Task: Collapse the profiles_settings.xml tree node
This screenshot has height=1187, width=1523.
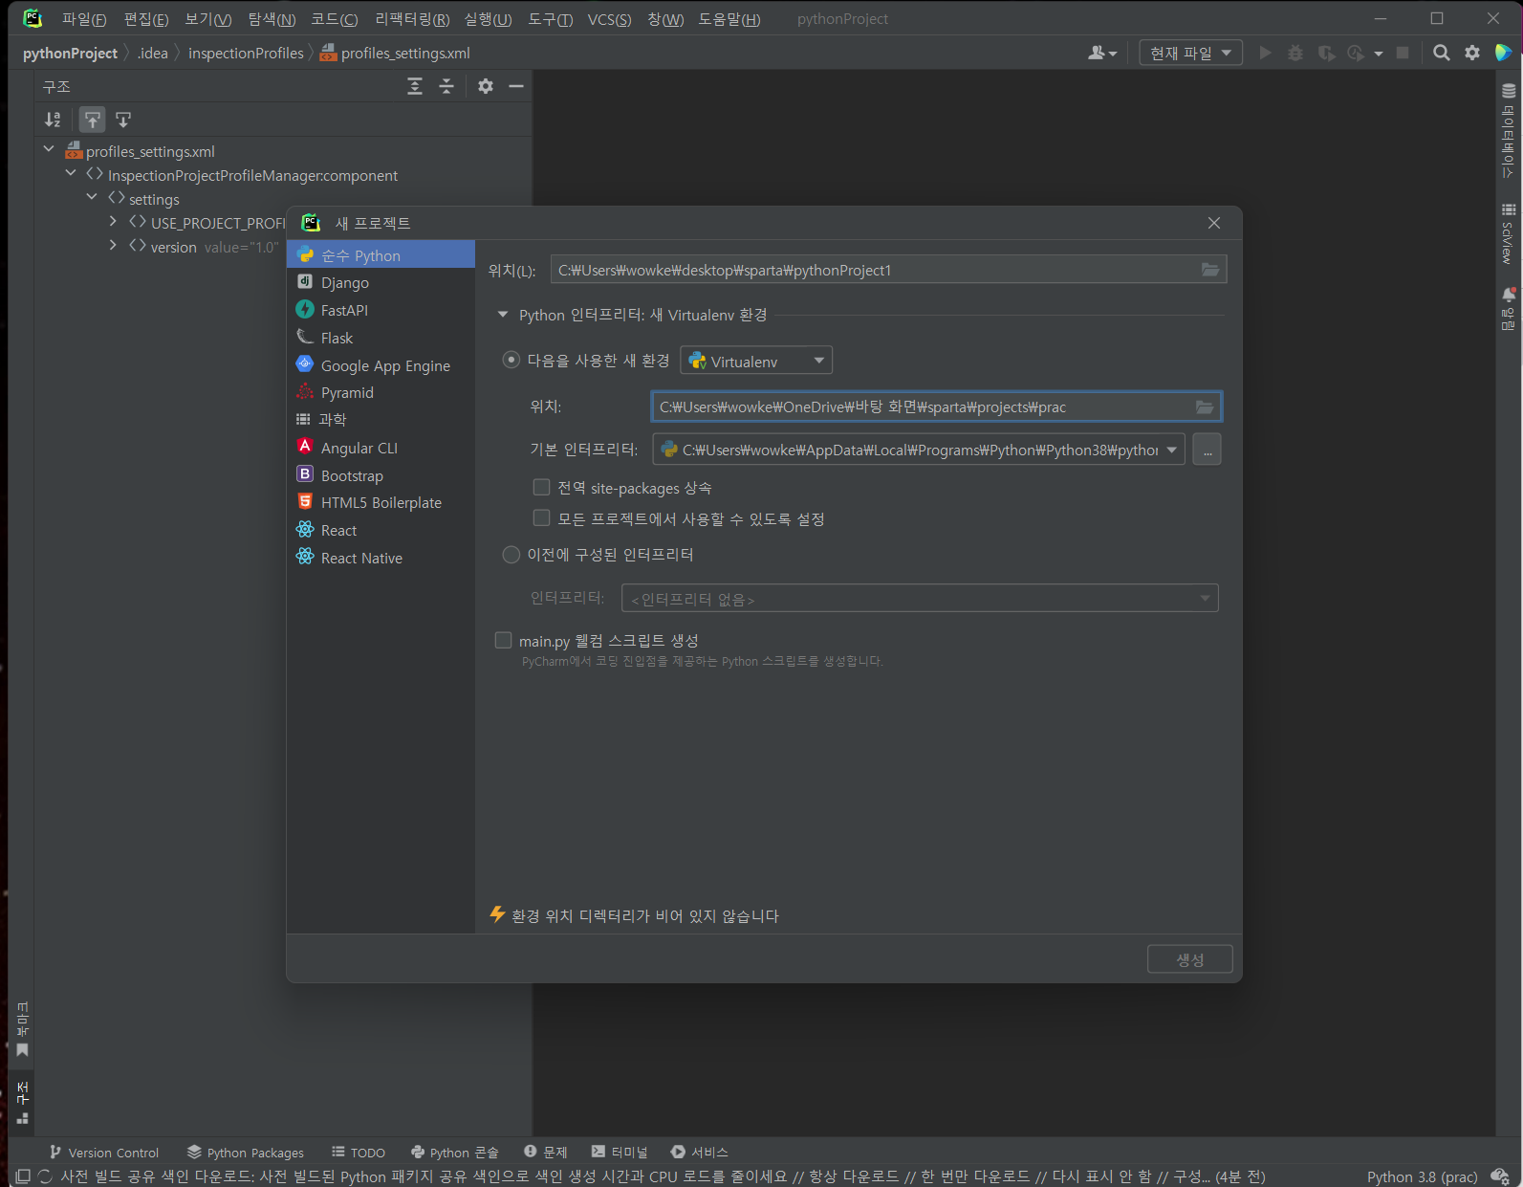Action: coord(49,150)
